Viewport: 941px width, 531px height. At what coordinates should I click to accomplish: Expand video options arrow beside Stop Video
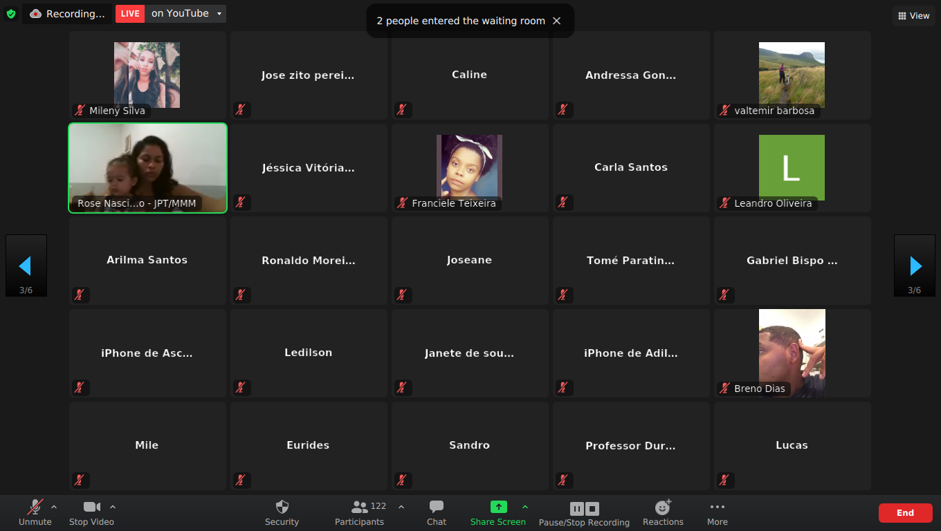(x=113, y=507)
